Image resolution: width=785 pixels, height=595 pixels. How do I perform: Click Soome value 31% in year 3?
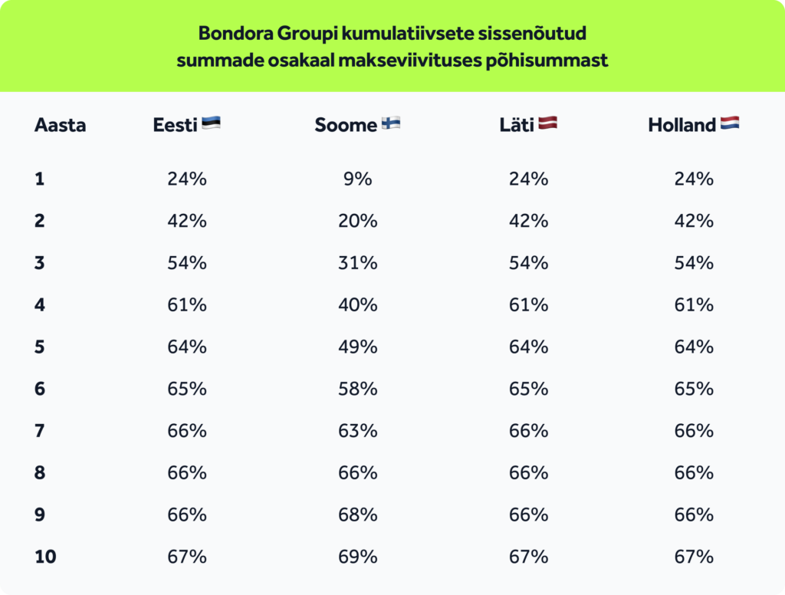coord(357,263)
